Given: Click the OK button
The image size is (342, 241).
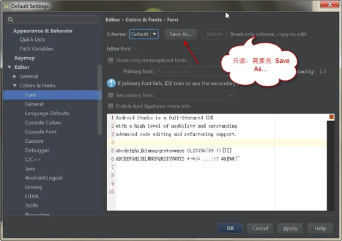Looking at the screenshot, I should point(230,228).
